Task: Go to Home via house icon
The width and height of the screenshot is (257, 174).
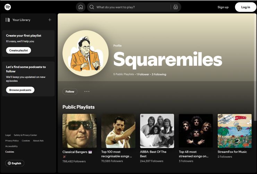Action: point(81,7)
